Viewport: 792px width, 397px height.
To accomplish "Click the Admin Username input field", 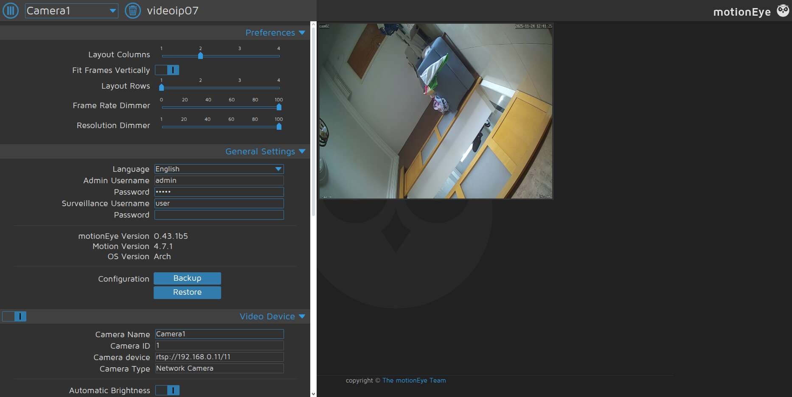I will (x=219, y=180).
